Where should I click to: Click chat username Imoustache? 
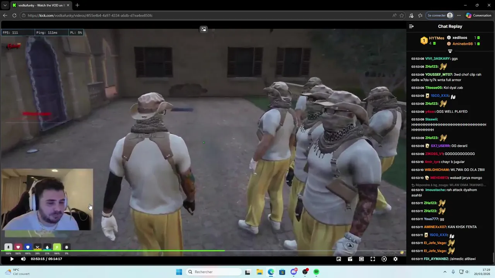click(x=435, y=190)
